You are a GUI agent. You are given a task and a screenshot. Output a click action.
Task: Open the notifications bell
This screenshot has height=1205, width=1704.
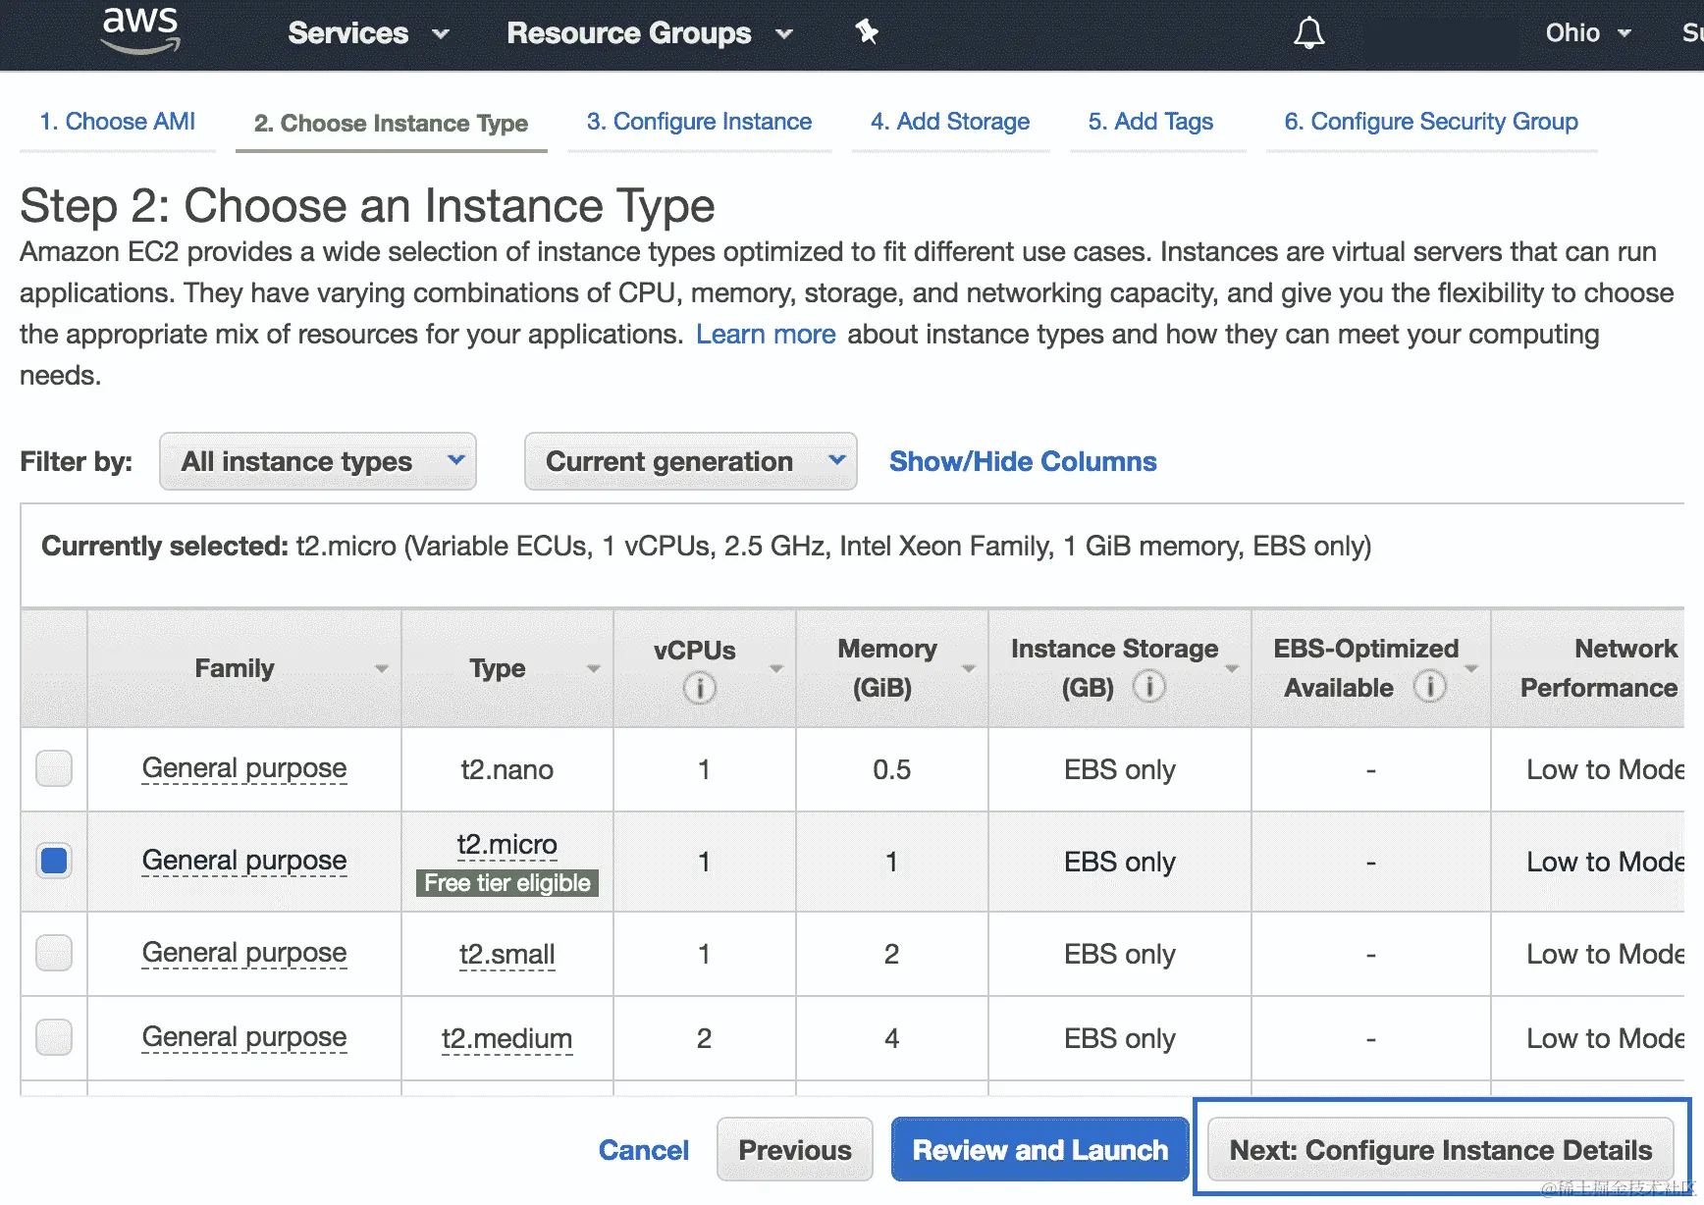(x=1308, y=33)
